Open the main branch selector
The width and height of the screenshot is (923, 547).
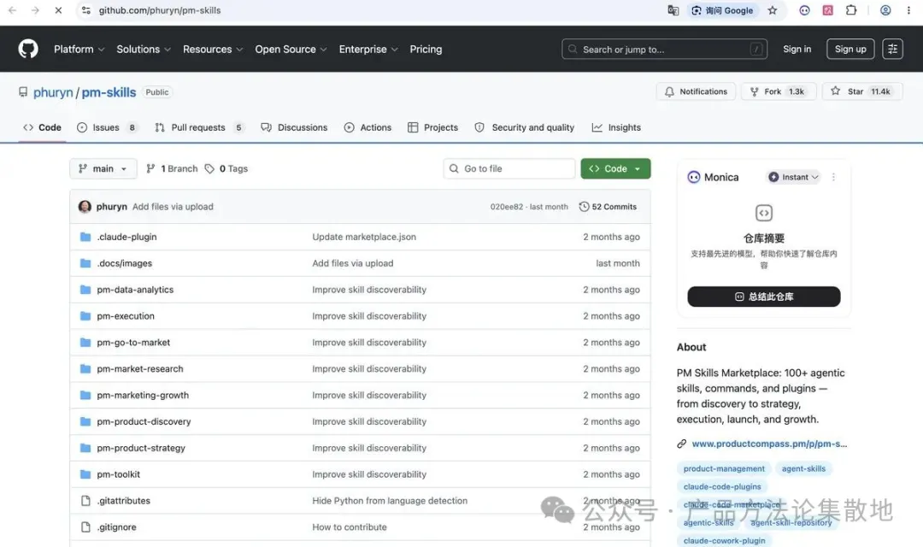click(x=103, y=168)
